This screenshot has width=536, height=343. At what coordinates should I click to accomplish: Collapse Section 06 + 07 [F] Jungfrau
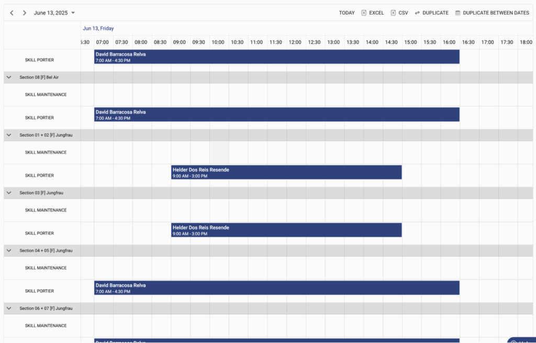pyautogui.click(x=9, y=308)
